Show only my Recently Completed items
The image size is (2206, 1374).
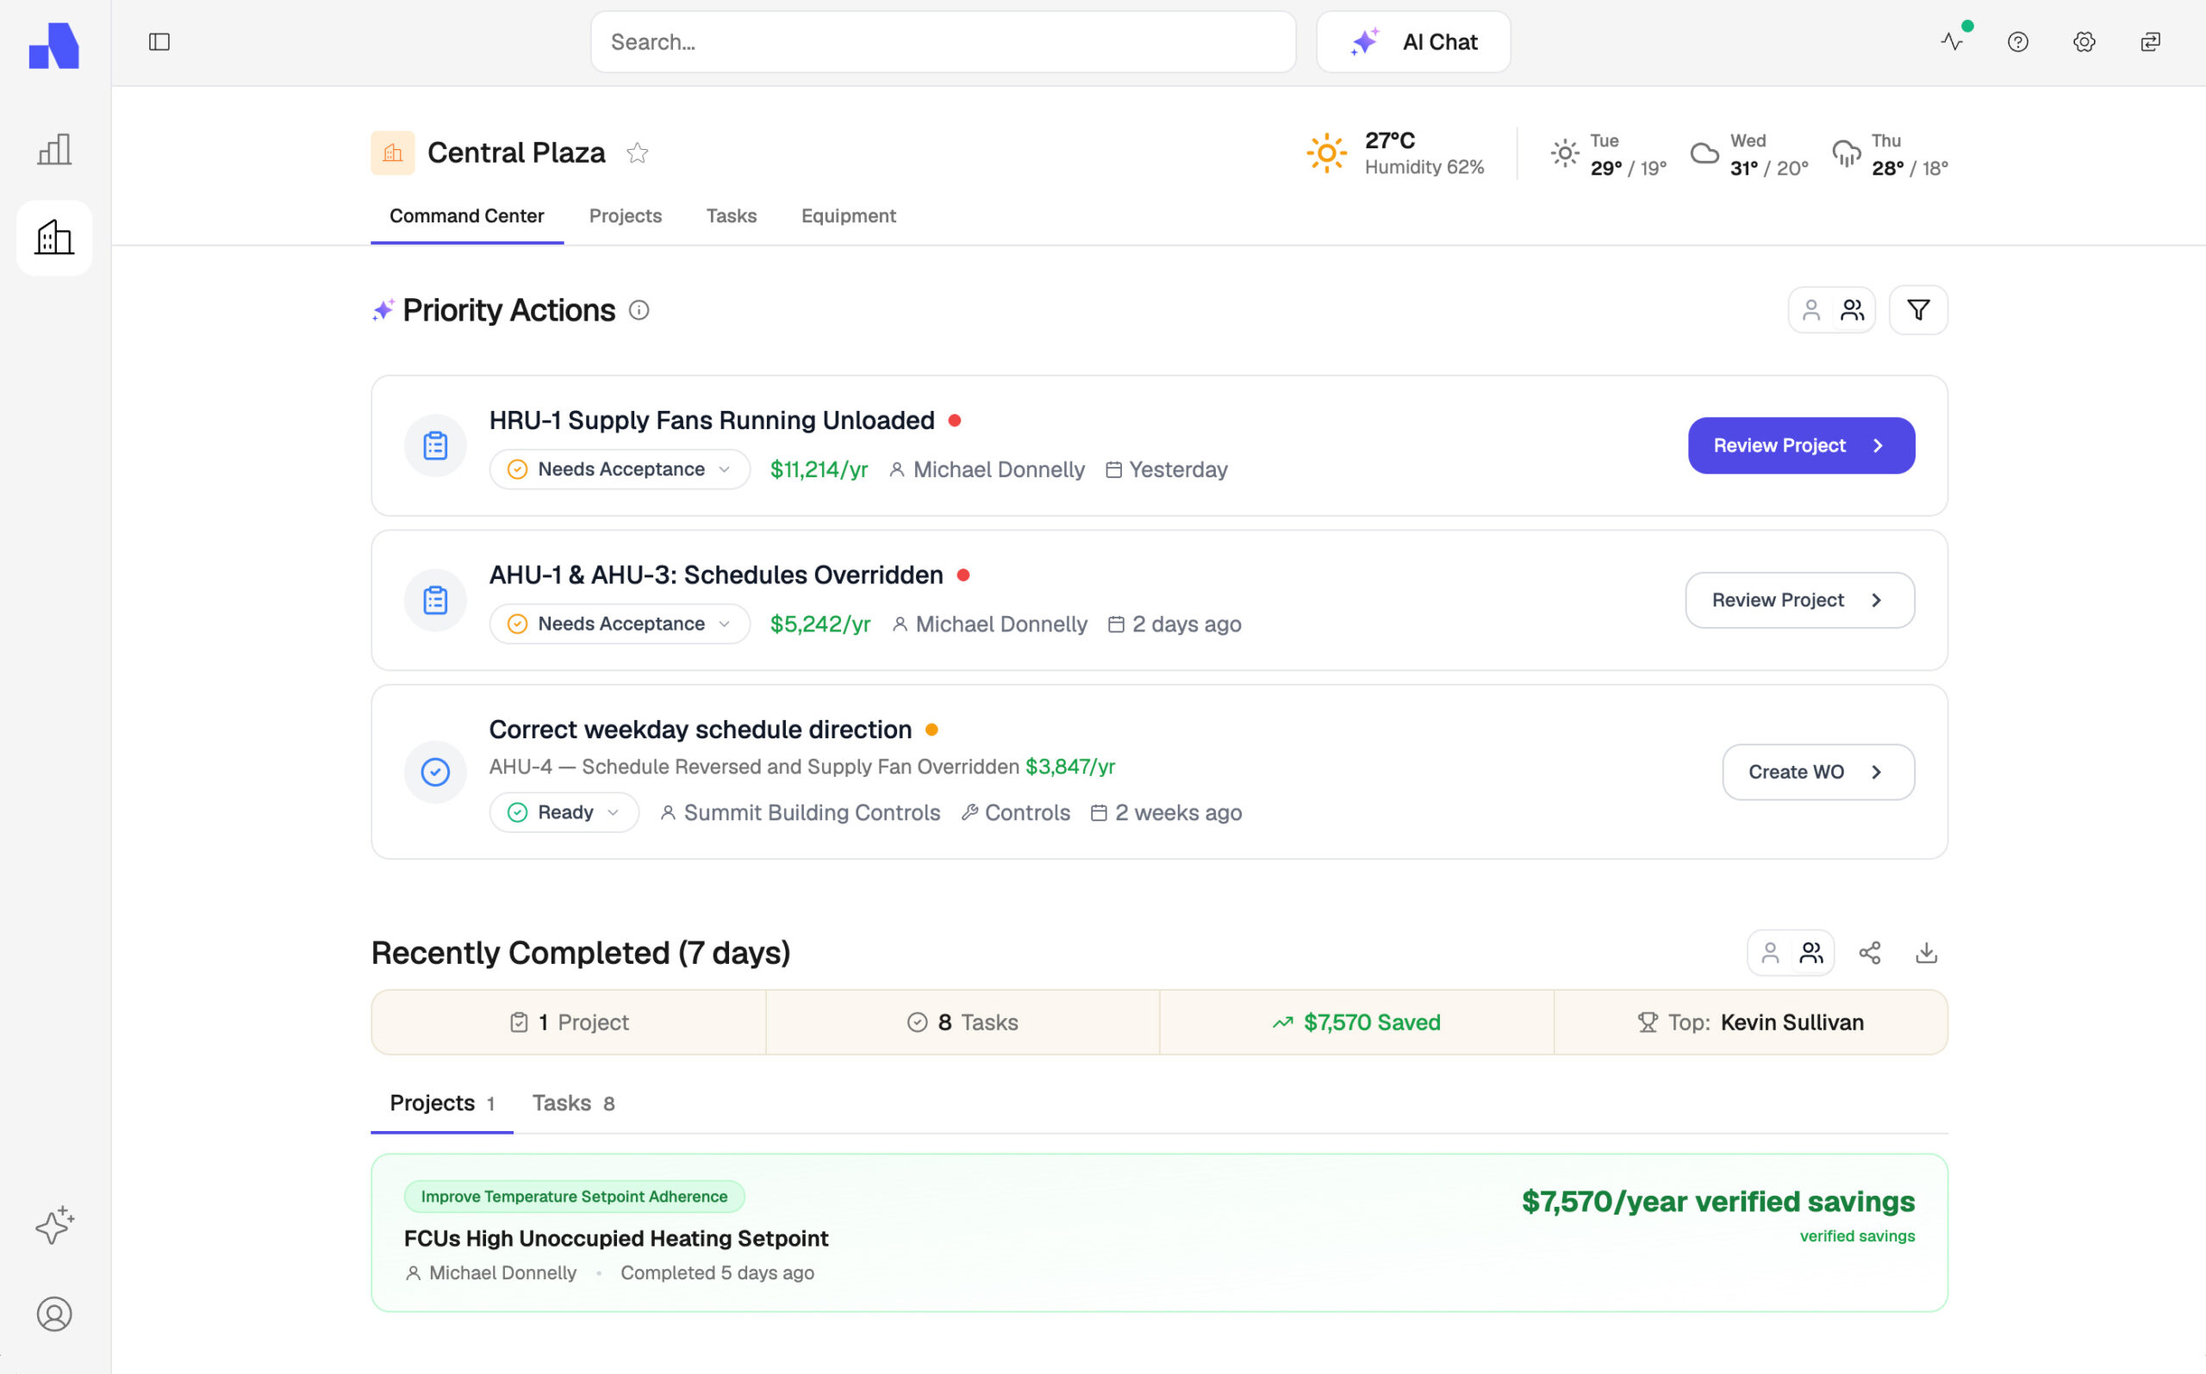pos(1770,953)
